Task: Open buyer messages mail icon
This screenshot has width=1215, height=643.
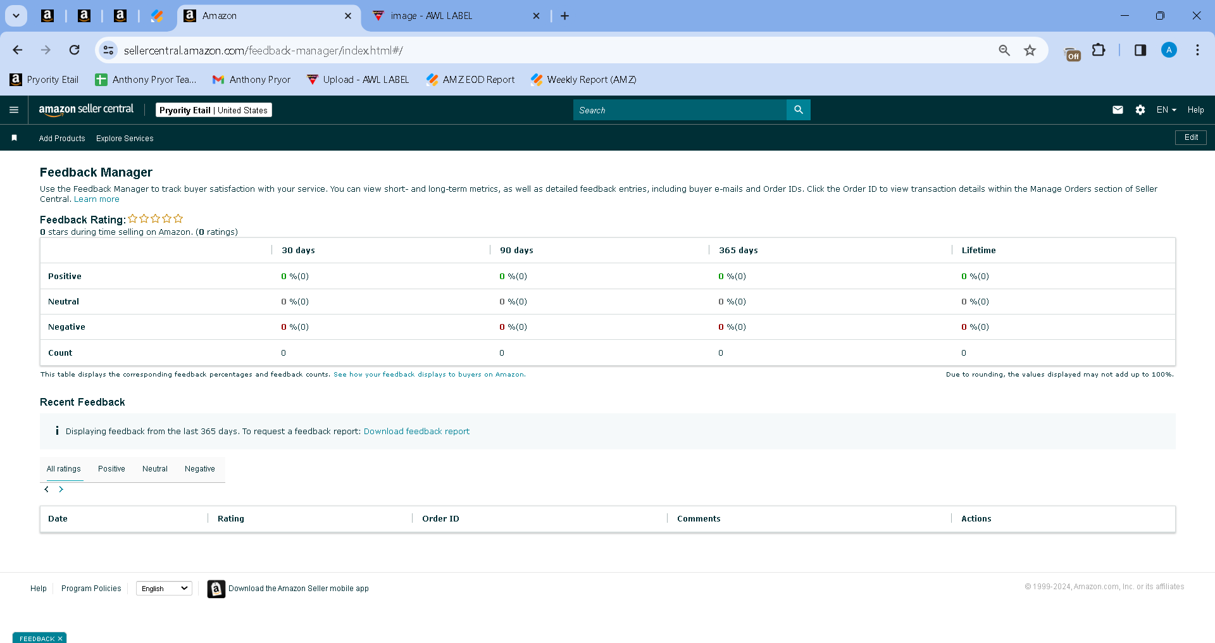Action: 1118,110
